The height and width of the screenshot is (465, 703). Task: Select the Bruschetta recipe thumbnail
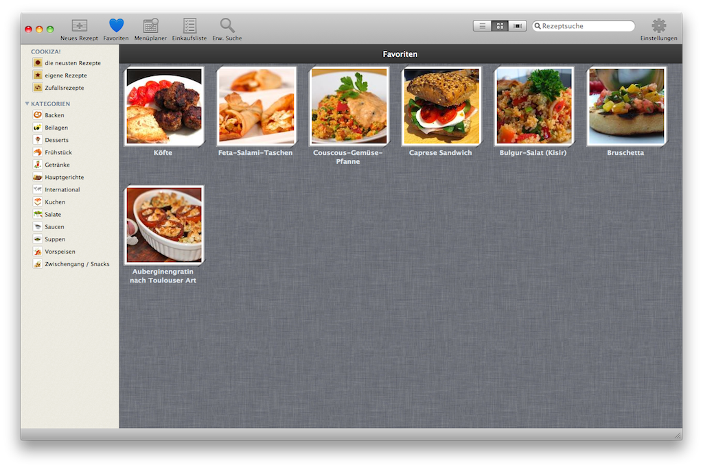coord(626,106)
